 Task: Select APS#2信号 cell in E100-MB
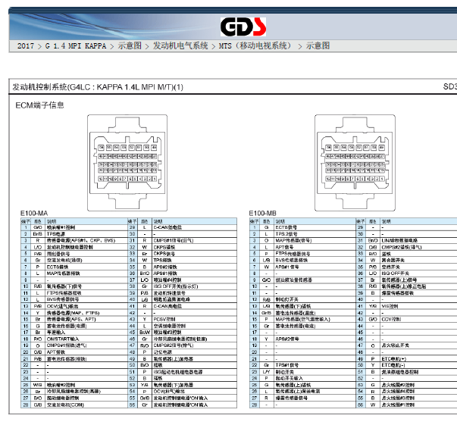pos(315,339)
